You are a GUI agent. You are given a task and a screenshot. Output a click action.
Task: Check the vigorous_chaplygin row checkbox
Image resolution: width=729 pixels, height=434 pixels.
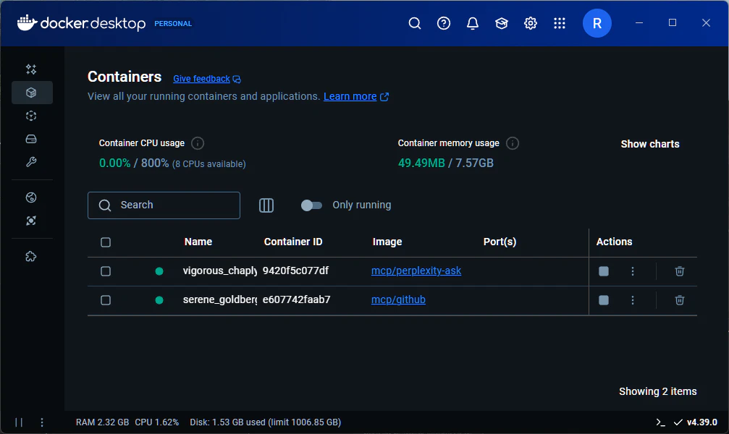[106, 271]
